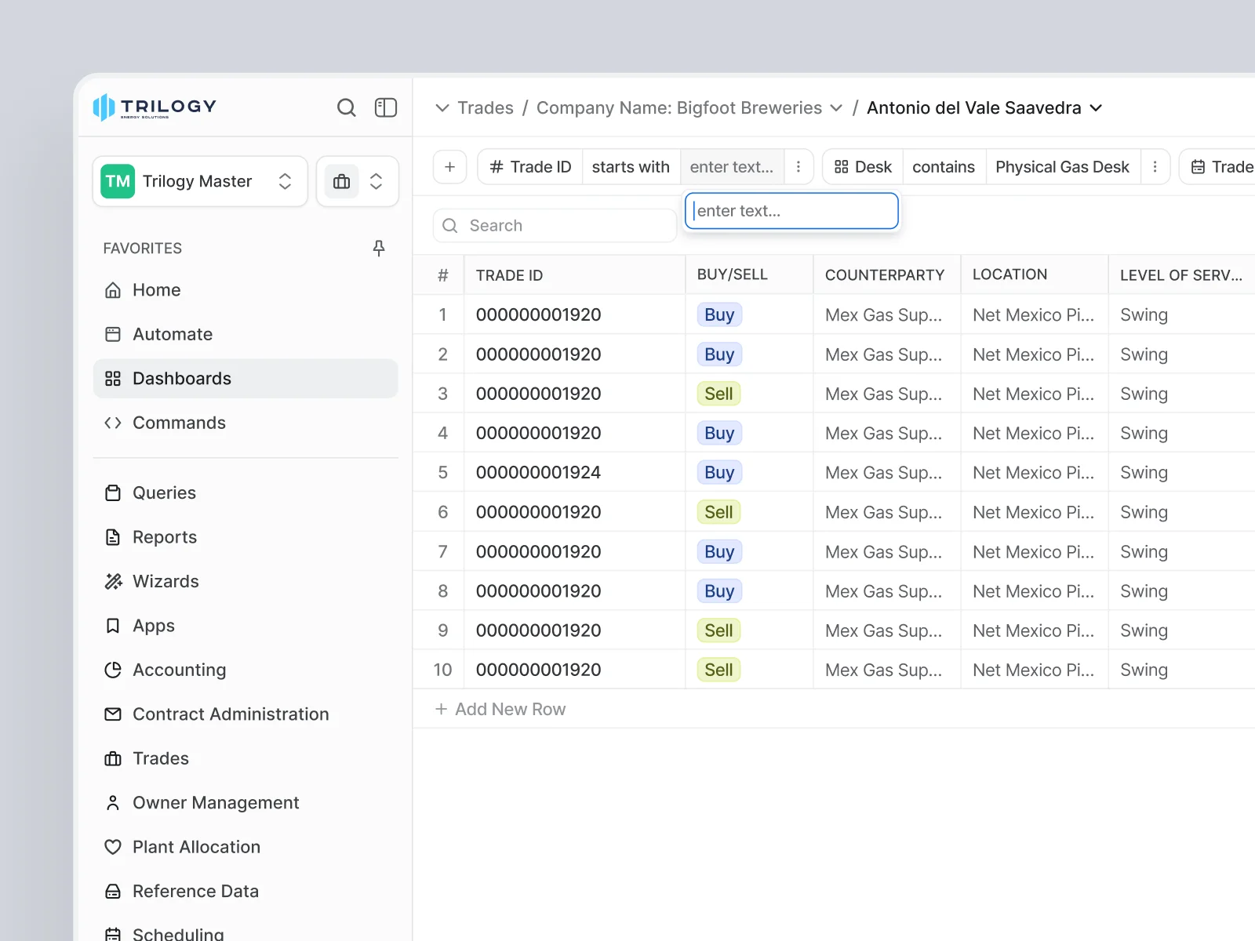Click the Automate icon
The width and height of the screenshot is (1255, 941).
point(113,334)
